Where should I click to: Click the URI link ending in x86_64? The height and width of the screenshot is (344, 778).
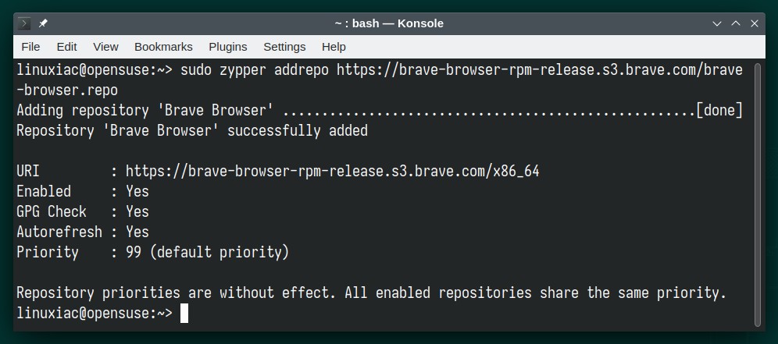(x=333, y=172)
